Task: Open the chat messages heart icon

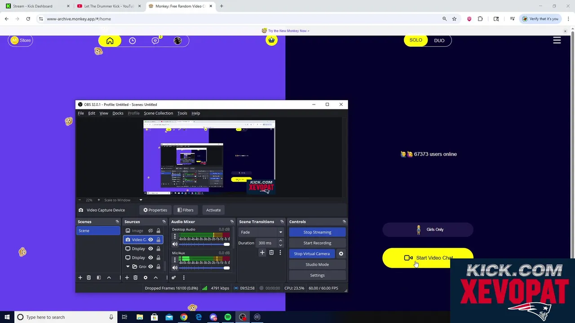Action: pyautogui.click(x=155, y=41)
